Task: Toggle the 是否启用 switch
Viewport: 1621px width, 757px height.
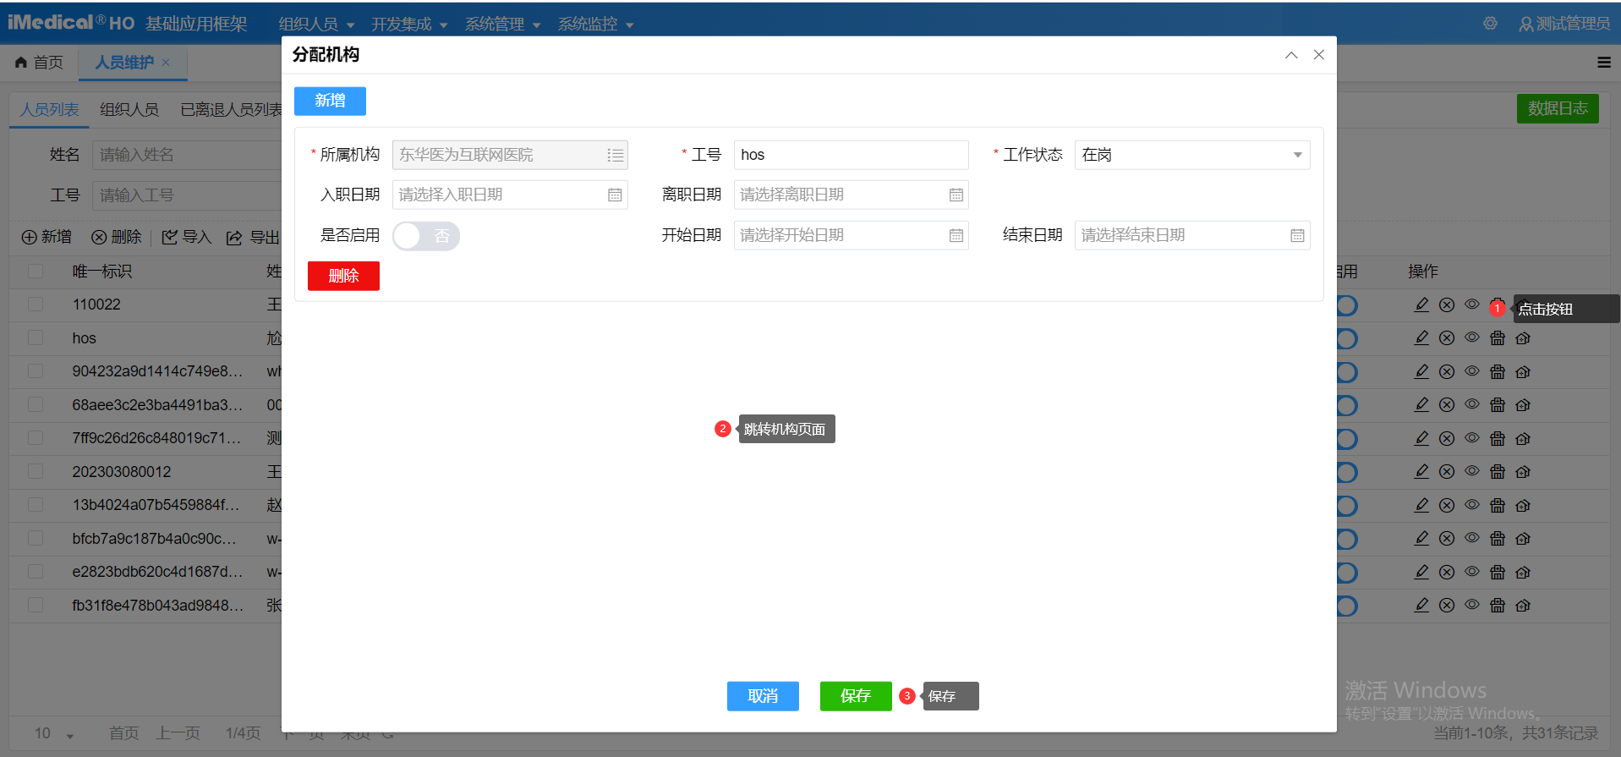Action: click(x=426, y=236)
